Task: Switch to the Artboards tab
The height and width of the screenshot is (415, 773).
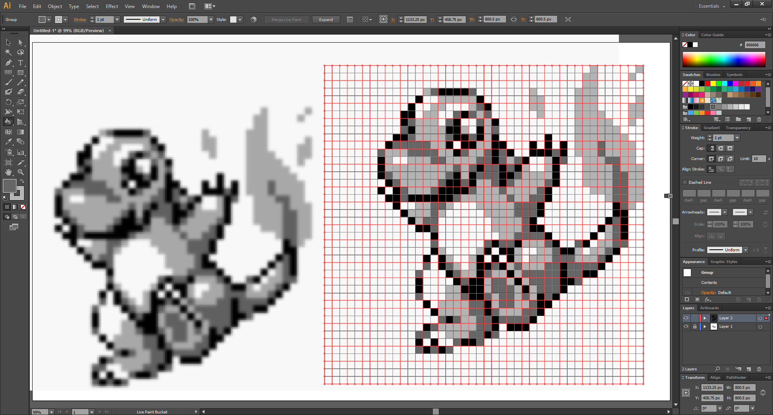Action: [709, 308]
